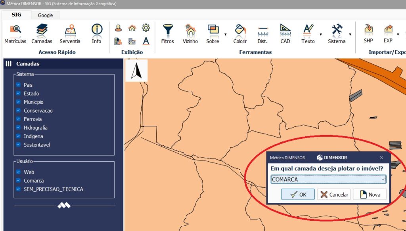Screen dimensions: 406x231
Task: Close the Métrica DIMENSOR dialog
Action: click(x=381, y=158)
